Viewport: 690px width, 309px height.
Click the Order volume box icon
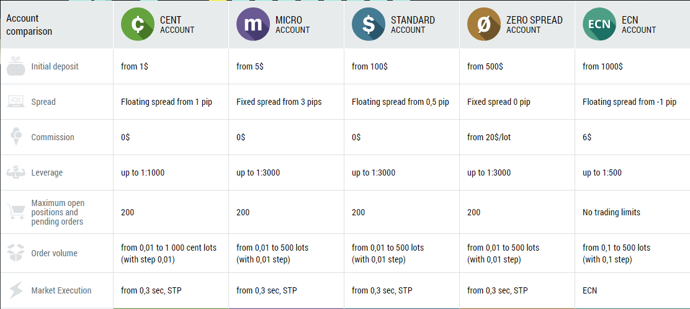click(x=16, y=253)
